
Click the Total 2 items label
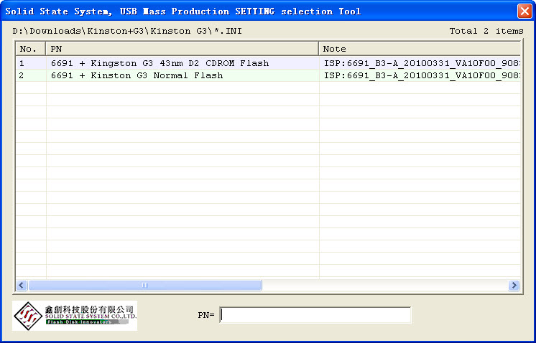[486, 31]
